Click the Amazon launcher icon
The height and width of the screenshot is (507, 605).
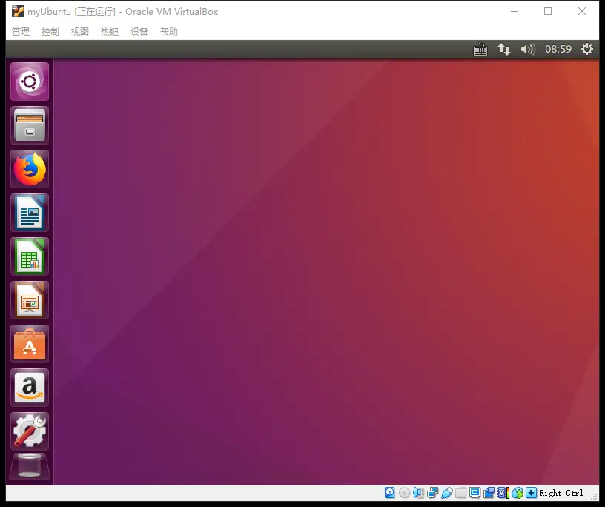point(30,388)
